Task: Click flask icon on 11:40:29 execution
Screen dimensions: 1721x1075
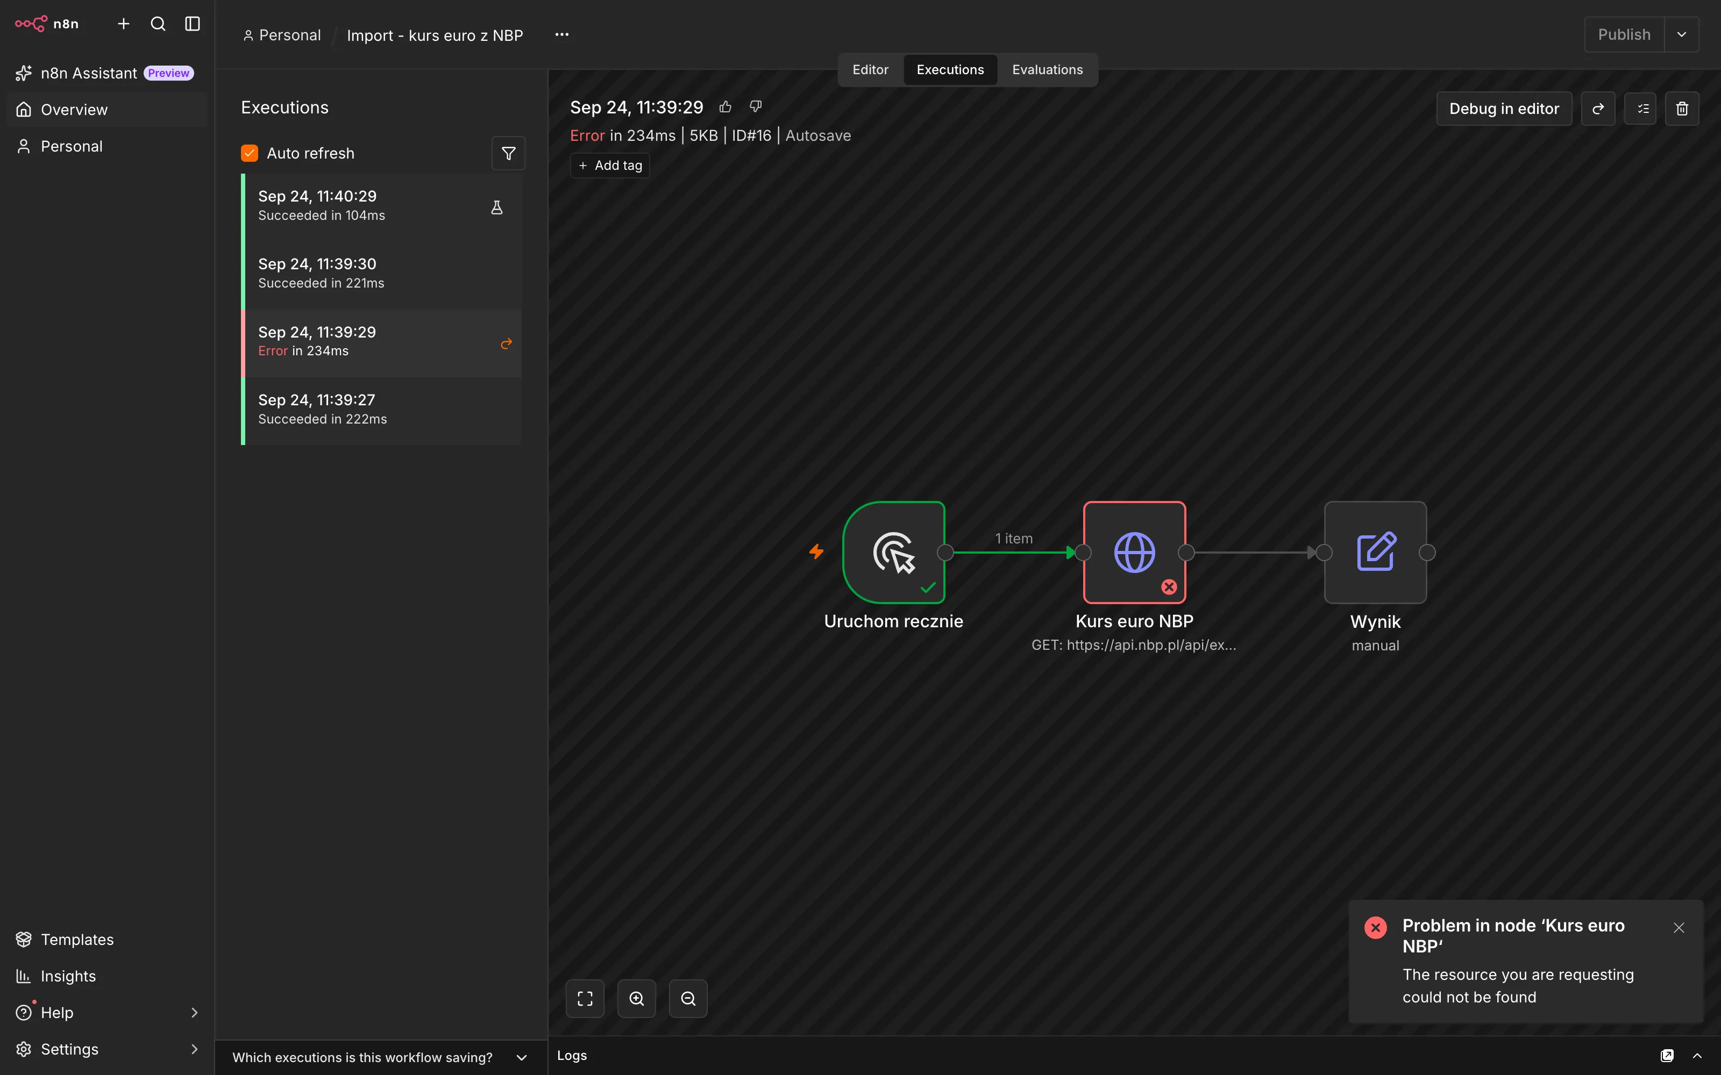Action: (497, 207)
